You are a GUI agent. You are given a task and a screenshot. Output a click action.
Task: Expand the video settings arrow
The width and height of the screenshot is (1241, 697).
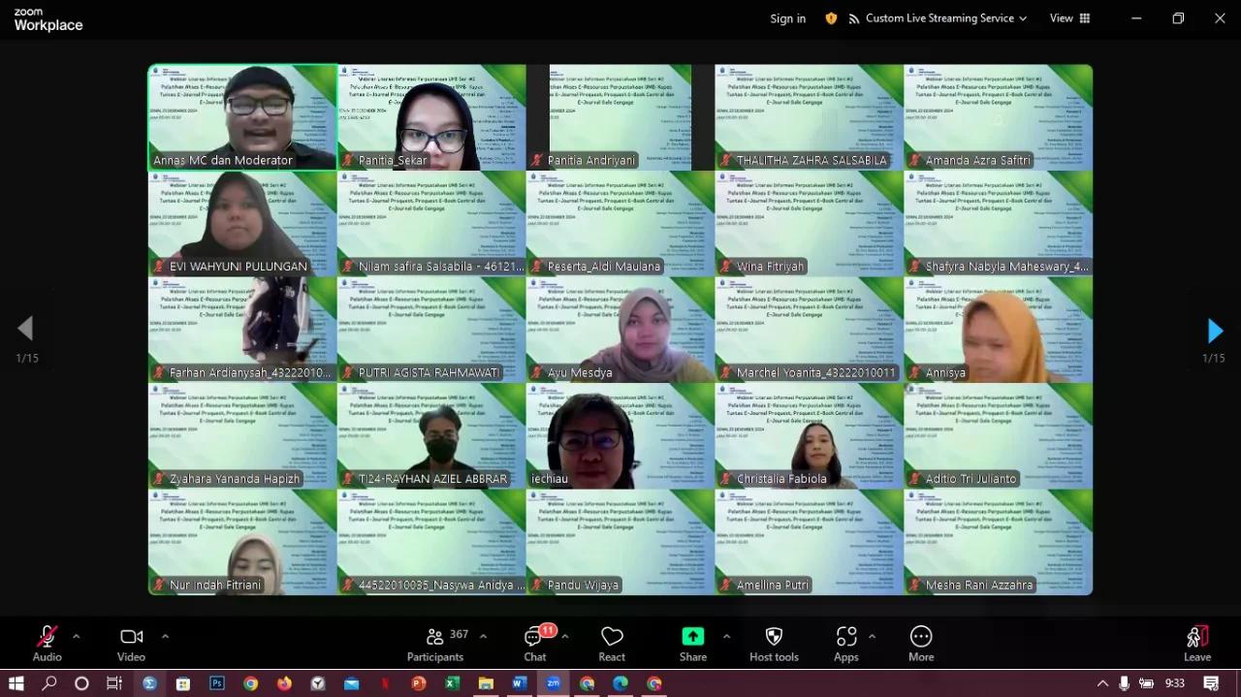[165, 637]
